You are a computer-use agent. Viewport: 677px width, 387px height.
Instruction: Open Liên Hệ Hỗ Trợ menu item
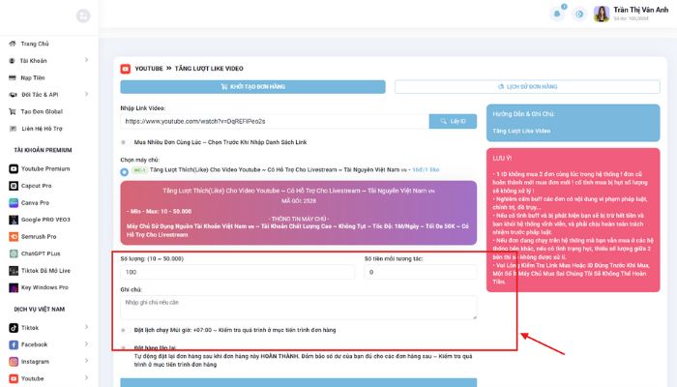pos(42,129)
